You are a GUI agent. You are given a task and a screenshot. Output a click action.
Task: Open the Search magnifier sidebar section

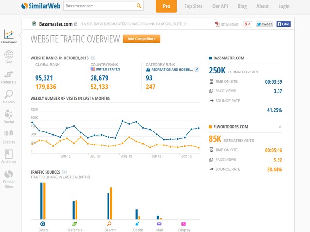tap(9, 97)
